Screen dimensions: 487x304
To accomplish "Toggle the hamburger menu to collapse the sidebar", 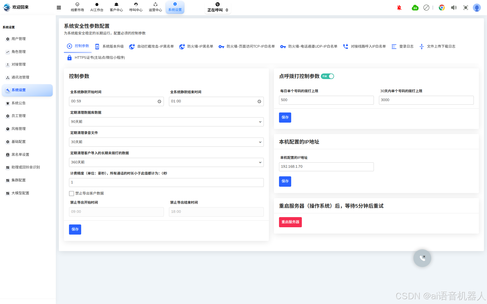I will coord(59,8).
